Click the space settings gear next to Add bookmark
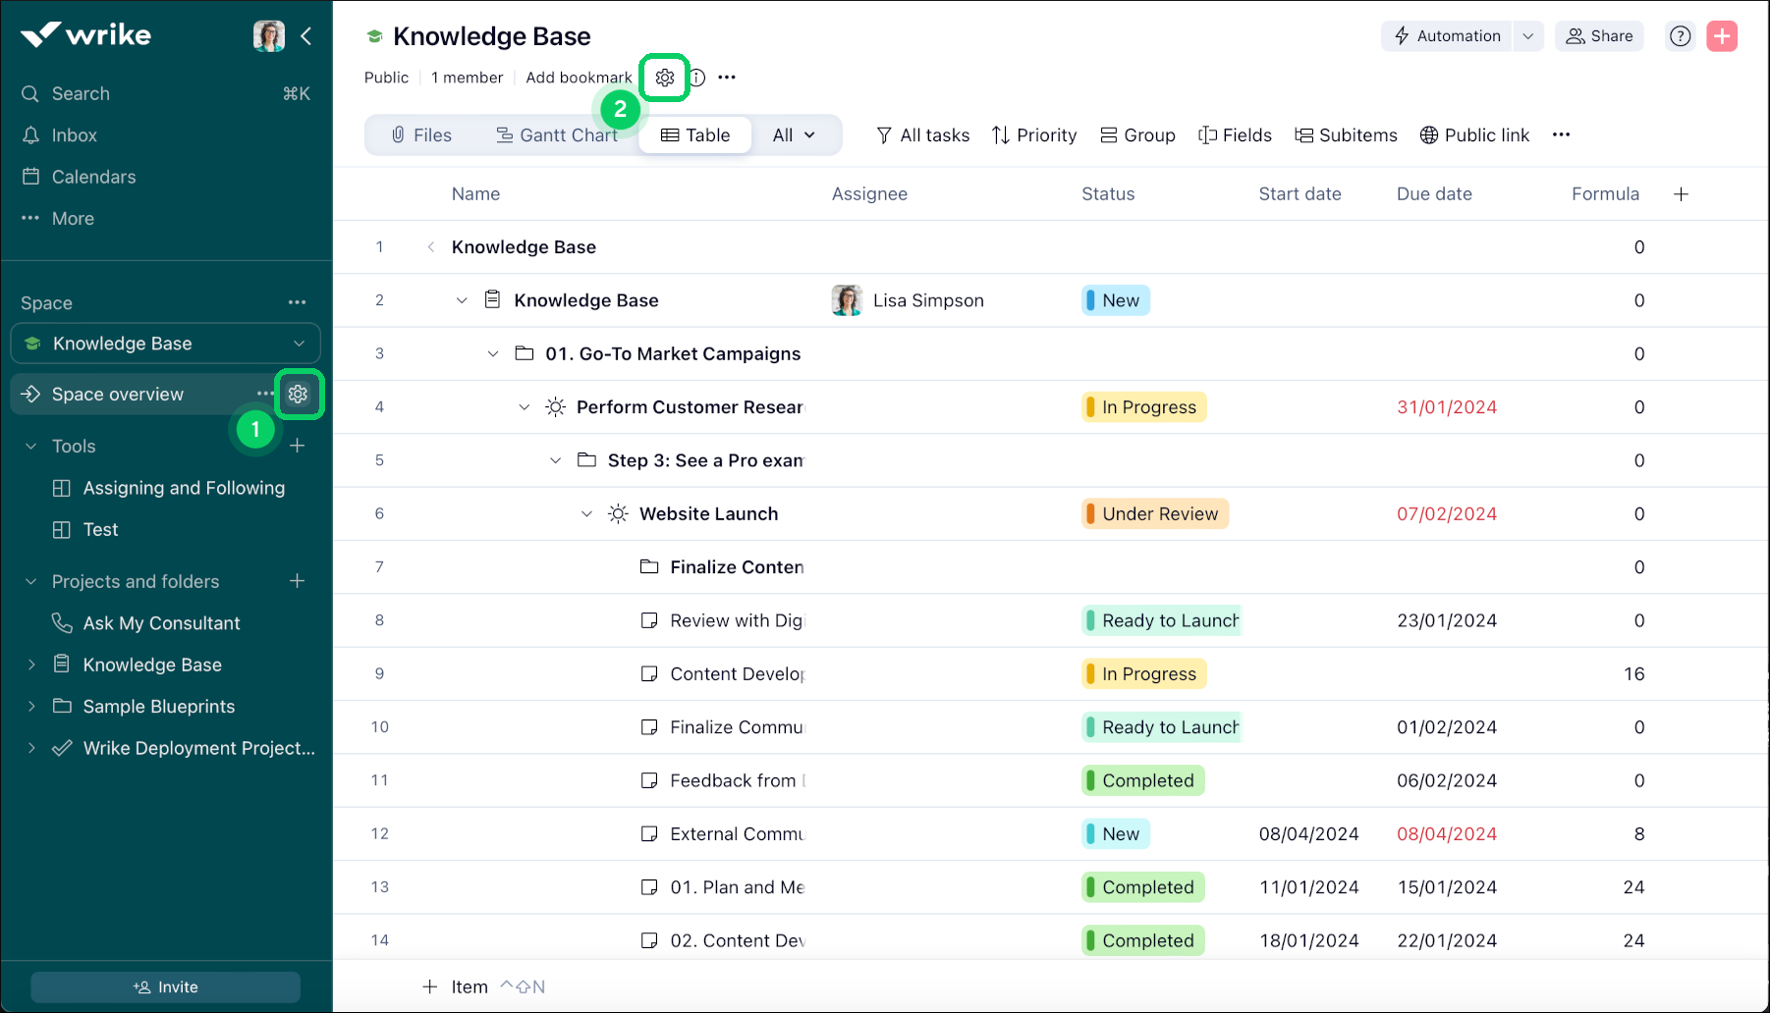The height and width of the screenshot is (1013, 1770). pyautogui.click(x=665, y=78)
